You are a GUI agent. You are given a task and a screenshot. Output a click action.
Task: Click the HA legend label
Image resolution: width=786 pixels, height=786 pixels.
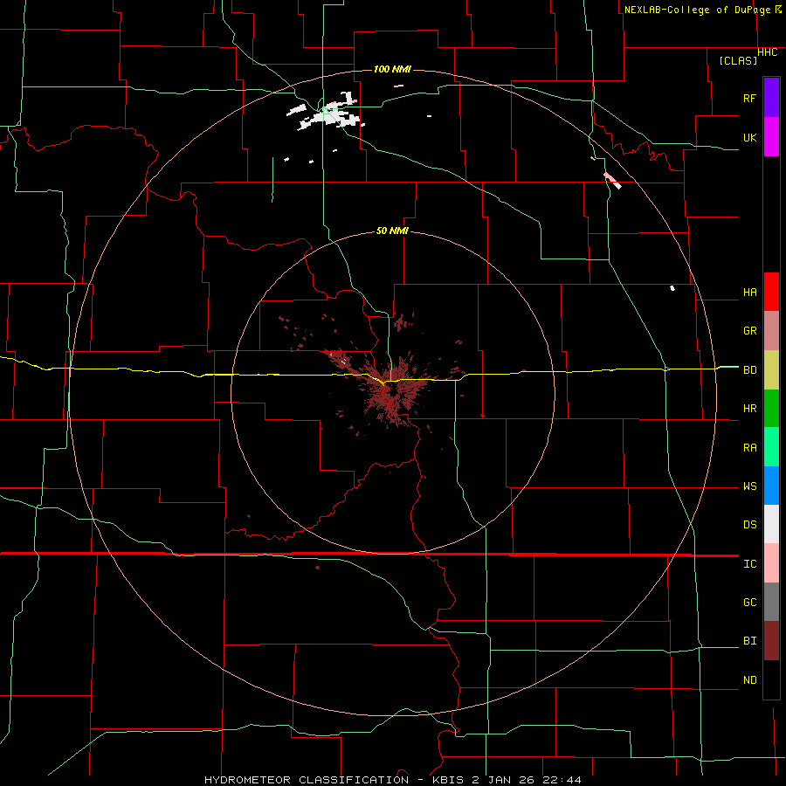(x=749, y=293)
